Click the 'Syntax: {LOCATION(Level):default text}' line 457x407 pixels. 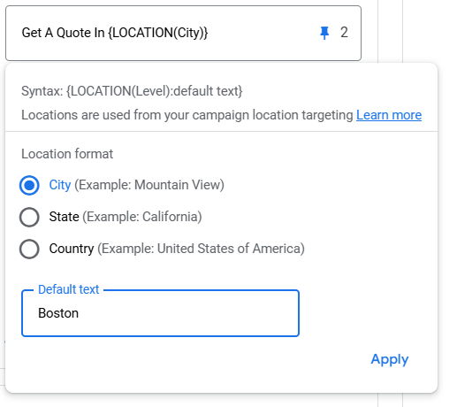[x=132, y=91]
